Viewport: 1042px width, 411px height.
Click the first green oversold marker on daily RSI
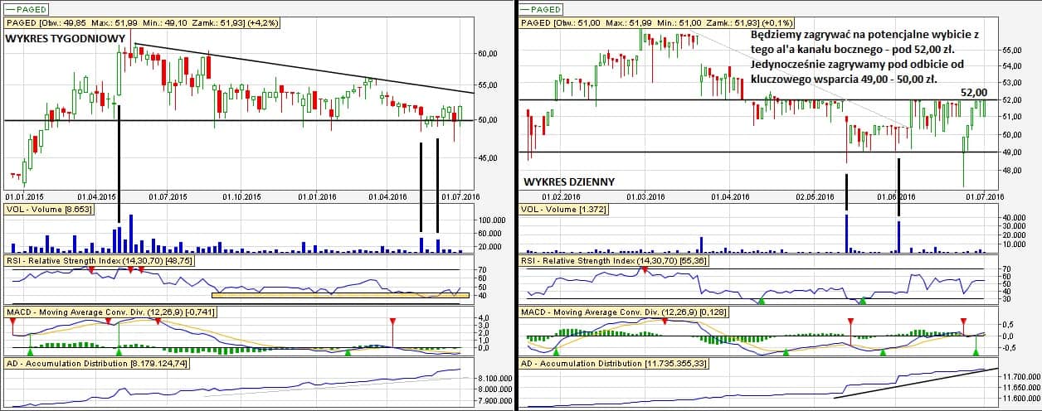tap(762, 300)
